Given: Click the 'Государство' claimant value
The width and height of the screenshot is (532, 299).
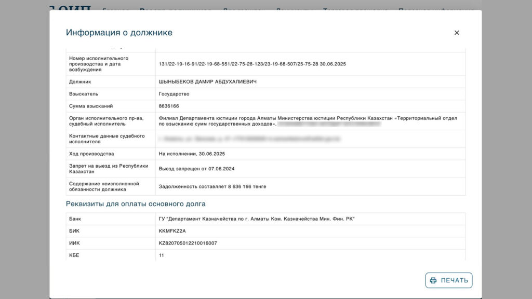Looking at the screenshot, I should pos(174,94).
